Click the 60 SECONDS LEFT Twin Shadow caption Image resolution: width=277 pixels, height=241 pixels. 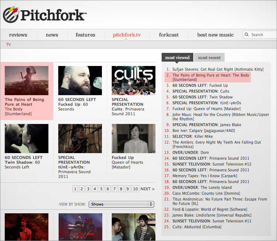click(x=24, y=162)
